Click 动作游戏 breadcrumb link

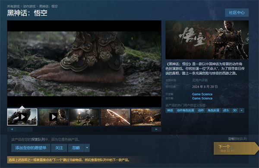coord(29,6)
